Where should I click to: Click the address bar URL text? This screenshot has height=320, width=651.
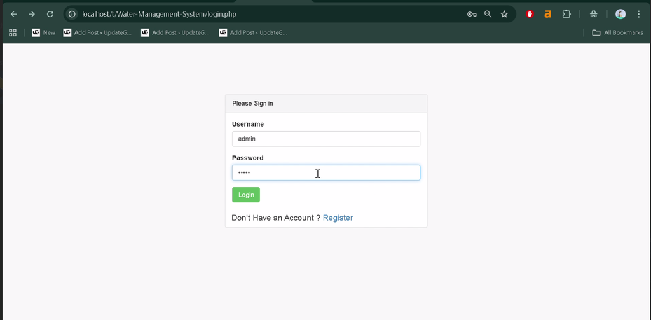[x=159, y=14]
